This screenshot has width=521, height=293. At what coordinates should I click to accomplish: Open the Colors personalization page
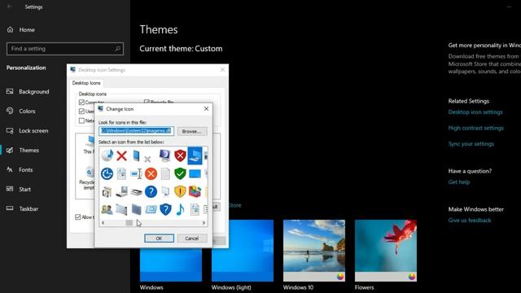pyautogui.click(x=27, y=111)
